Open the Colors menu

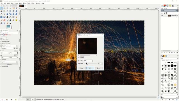[25, 3]
